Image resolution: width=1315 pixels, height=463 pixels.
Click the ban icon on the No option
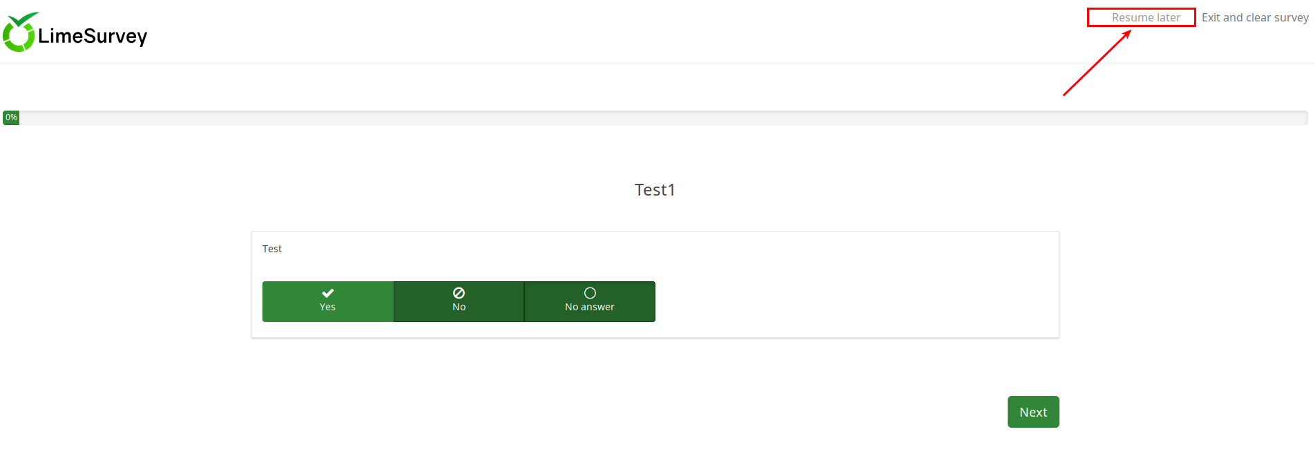459,293
